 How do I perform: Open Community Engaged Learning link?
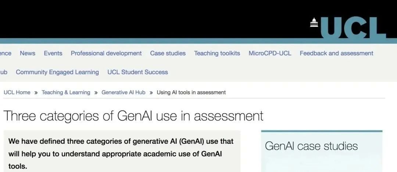pos(57,72)
